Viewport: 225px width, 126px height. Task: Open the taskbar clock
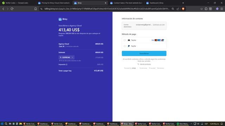pyautogui.click(x=214, y=124)
